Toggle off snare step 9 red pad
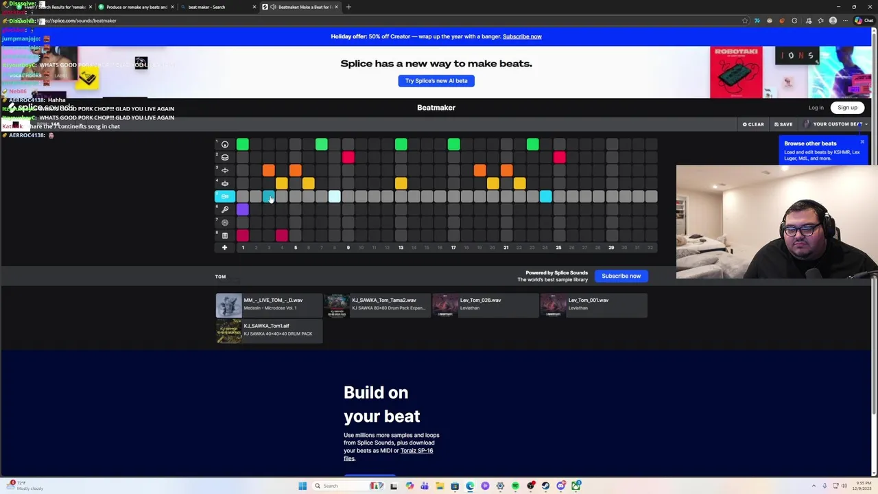The image size is (878, 494). (348, 157)
